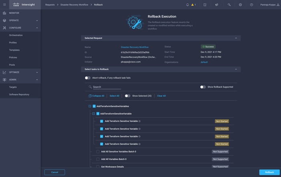Viewport: 281px width, 177px height.
Task: Open the notifications bell
Action: [188, 5]
